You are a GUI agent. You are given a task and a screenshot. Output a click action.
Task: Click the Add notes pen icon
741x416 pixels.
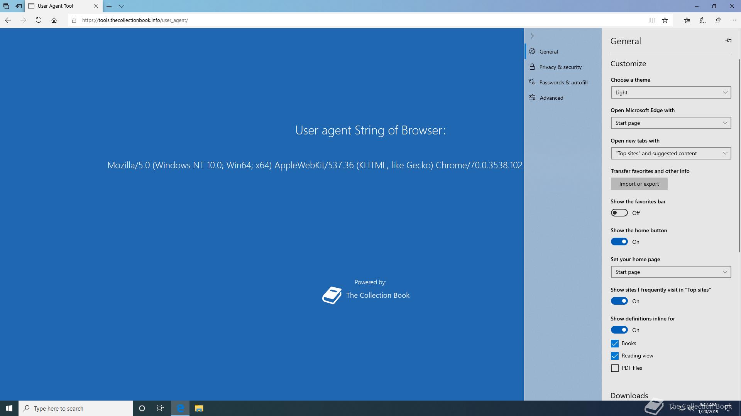[702, 20]
